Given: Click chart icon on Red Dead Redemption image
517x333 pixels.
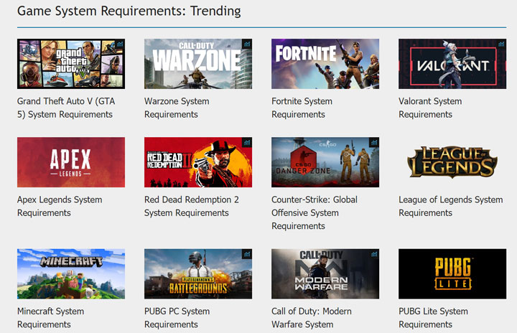Looking at the screenshot, I should pyautogui.click(x=247, y=142).
